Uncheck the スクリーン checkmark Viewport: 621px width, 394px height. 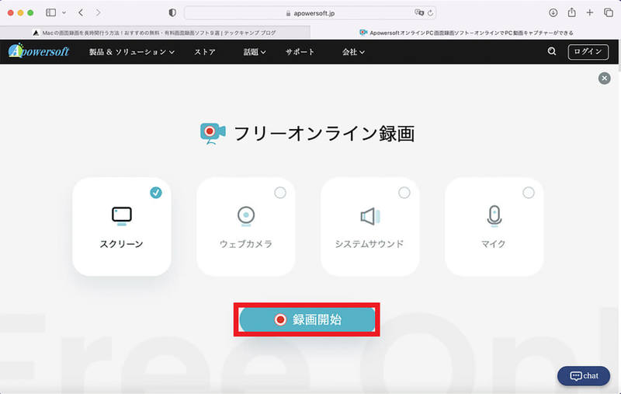pyautogui.click(x=156, y=193)
